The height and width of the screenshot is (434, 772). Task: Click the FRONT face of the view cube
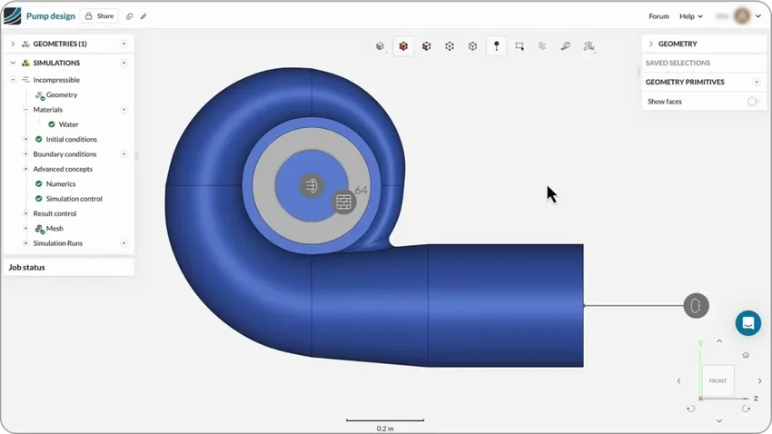coord(718,380)
